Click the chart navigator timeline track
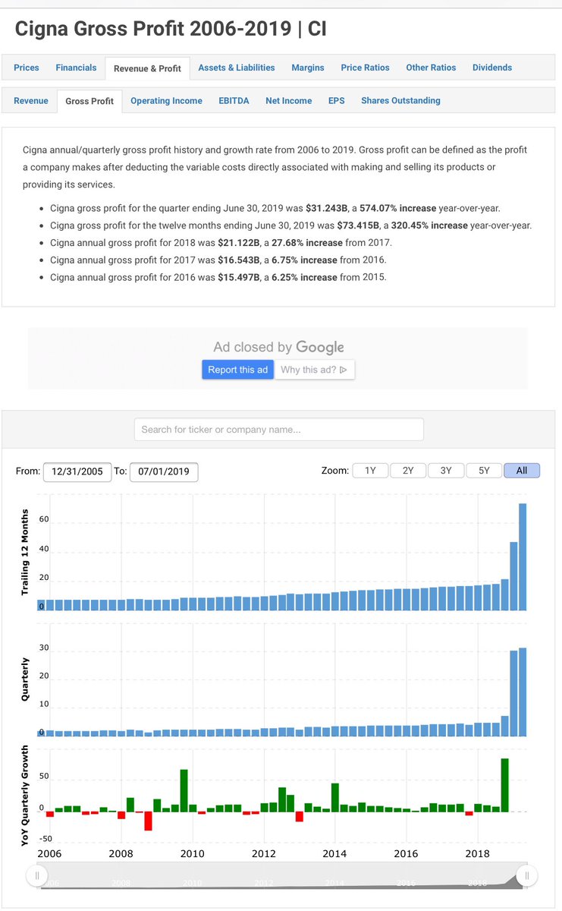 click(x=281, y=877)
